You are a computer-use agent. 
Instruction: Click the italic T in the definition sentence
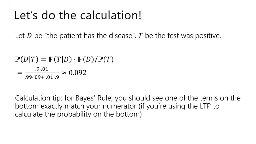pyautogui.click(x=140, y=36)
